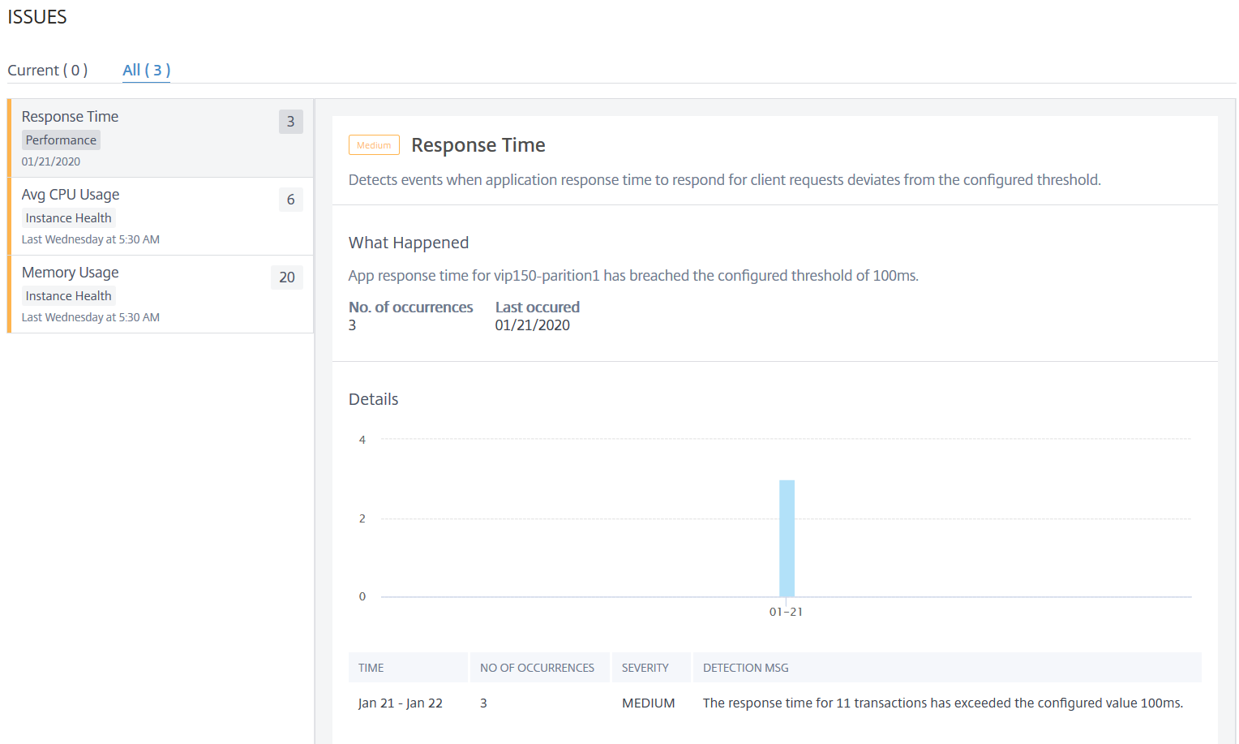
Task: Sort by the SEVERITY column header
Action: click(x=651, y=668)
